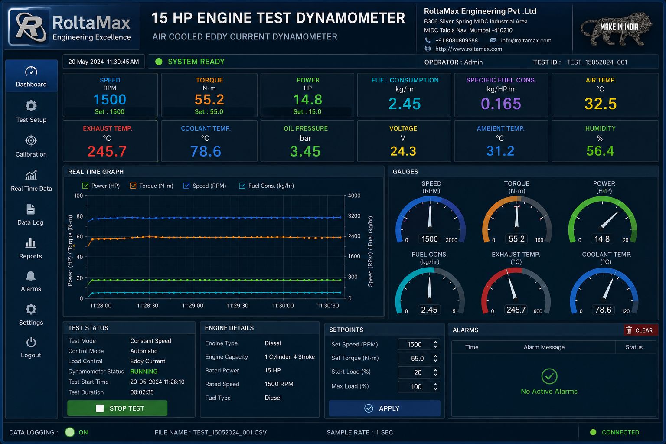Toggle the Torque (N·m) graph checkbox
The width and height of the screenshot is (666, 444).
point(133,186)
